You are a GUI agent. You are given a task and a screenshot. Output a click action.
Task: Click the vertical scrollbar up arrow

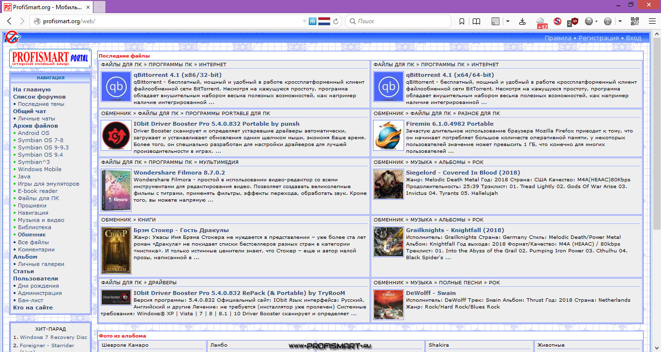click(x=657, y=34)
